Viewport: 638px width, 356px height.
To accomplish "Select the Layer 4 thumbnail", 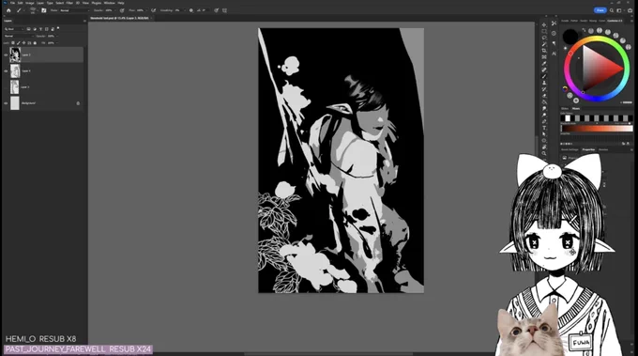I will point(15,70).
